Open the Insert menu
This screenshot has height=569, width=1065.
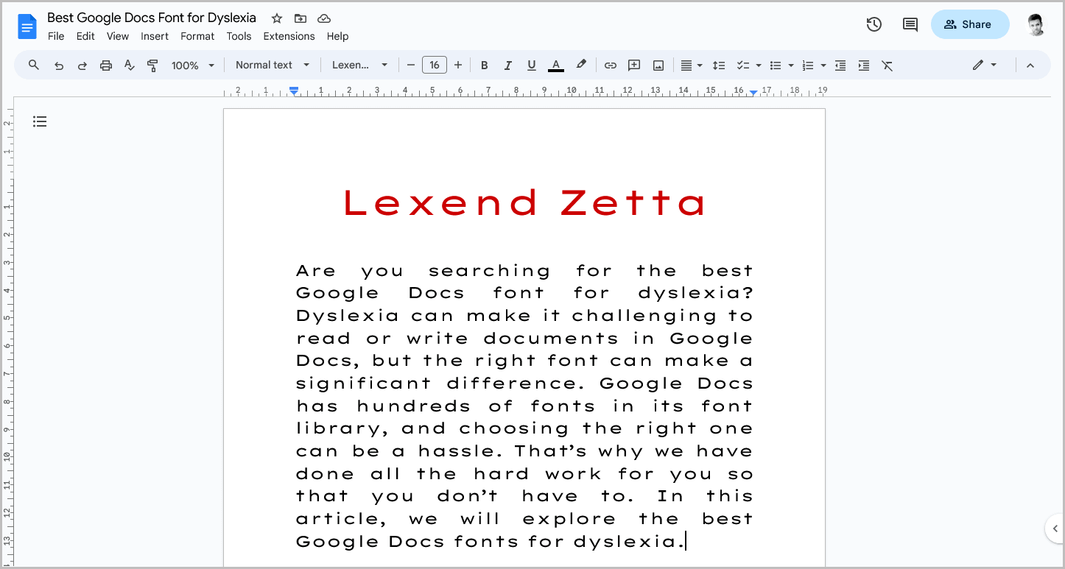[155, 36]
